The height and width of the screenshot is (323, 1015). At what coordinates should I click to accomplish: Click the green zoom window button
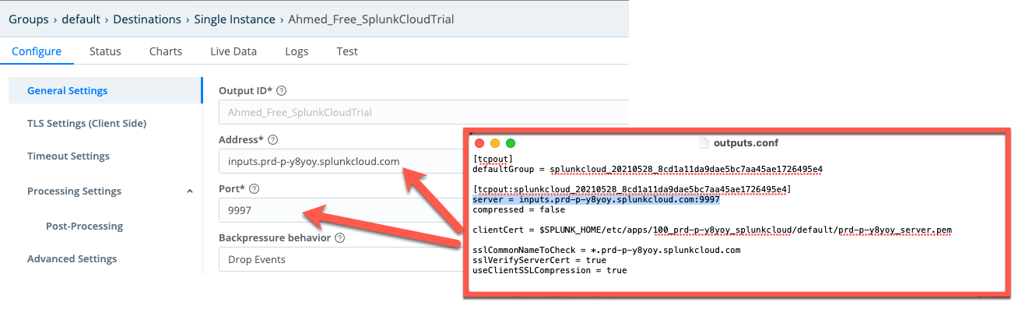[x=511, y=143]
